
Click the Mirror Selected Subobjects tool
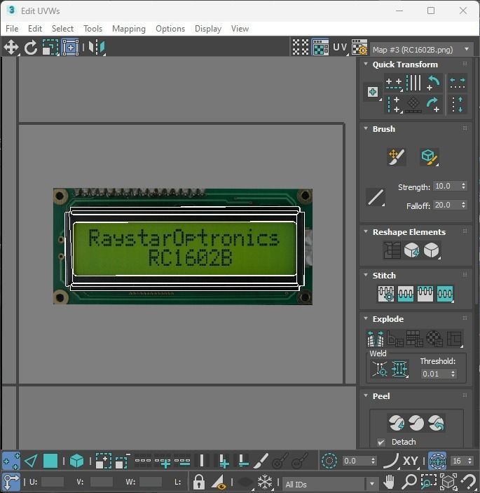97,48
